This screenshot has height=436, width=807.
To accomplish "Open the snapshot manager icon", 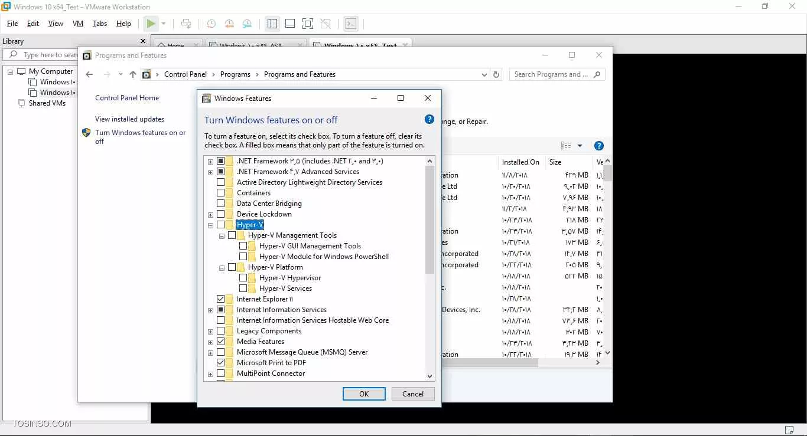I will 247,24.
